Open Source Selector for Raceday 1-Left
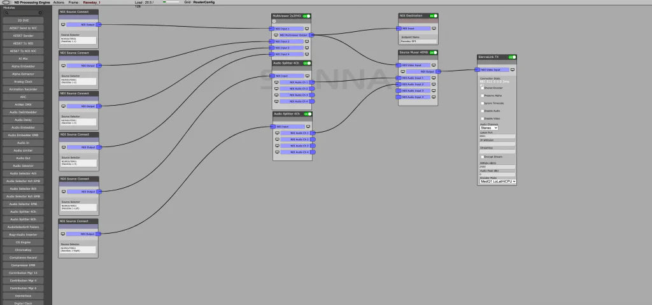 tap(79, 207)
